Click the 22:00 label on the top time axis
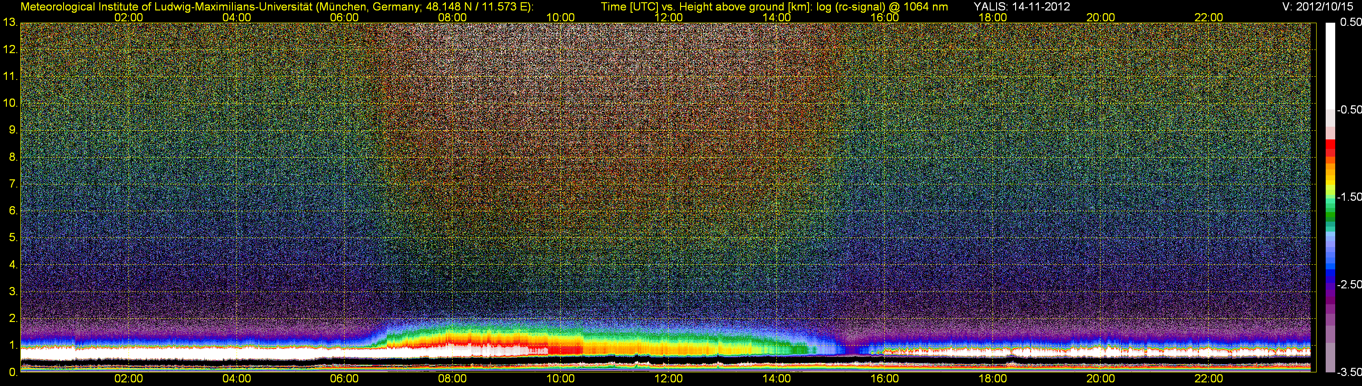 pyautogui.click(x=1209, y=17)
